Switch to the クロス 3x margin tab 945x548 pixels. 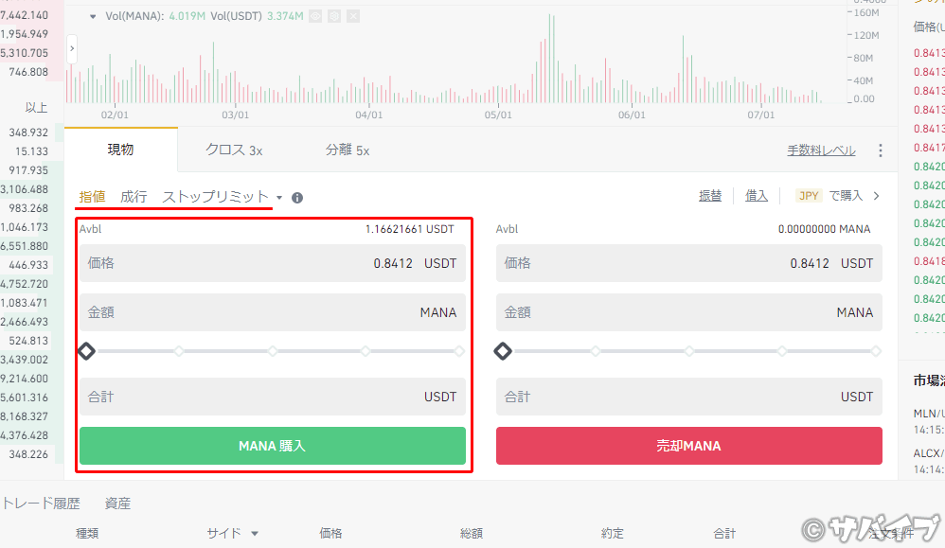[x=234, y=150]
